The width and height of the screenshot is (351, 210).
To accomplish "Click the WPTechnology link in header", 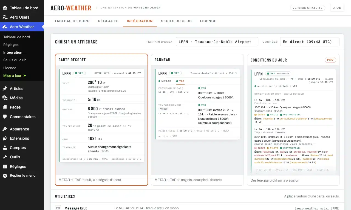I will [x=147, y=8].
